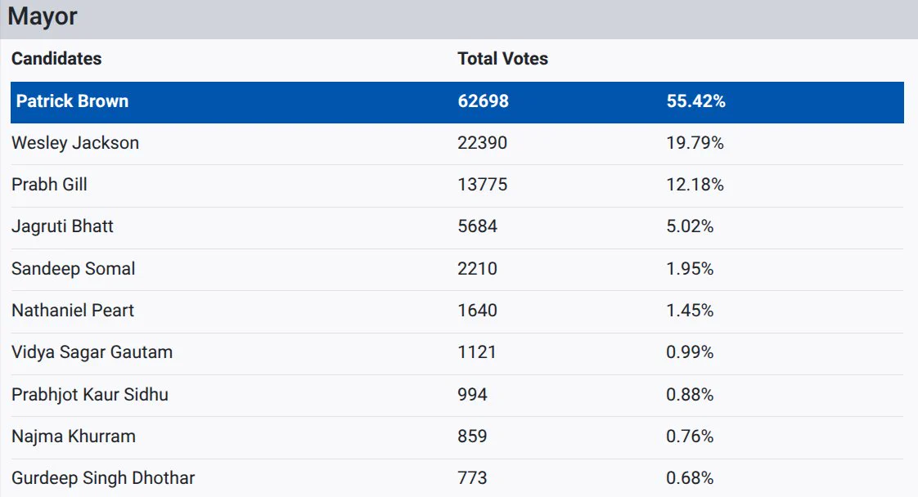The width and height of the screenshot is (918, 497).
Task: Click the Mayor section heading
Action: pyautogui.click(x=43, y=17)
